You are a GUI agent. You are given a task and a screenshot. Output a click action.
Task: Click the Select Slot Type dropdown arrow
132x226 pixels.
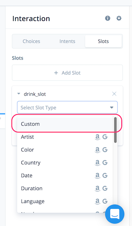(x=112, y=107)
